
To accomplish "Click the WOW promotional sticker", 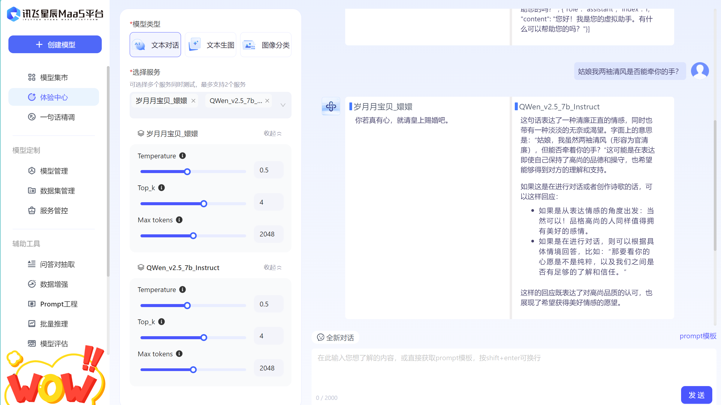I will pos(55,376).
